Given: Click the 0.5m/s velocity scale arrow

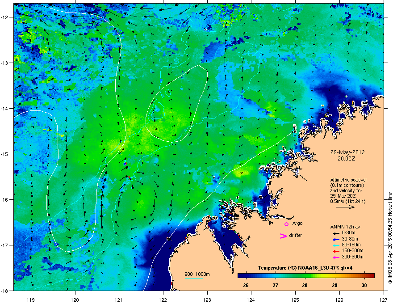Looking at the screenshot, I should tap(345, 207).
